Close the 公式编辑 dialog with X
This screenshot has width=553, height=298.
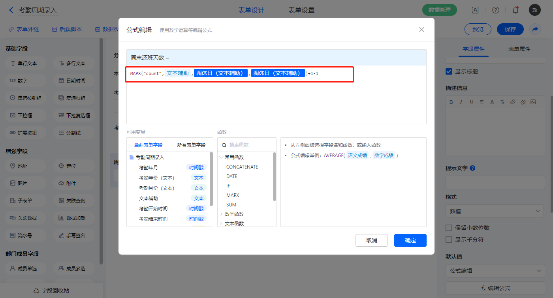point(421,30)
